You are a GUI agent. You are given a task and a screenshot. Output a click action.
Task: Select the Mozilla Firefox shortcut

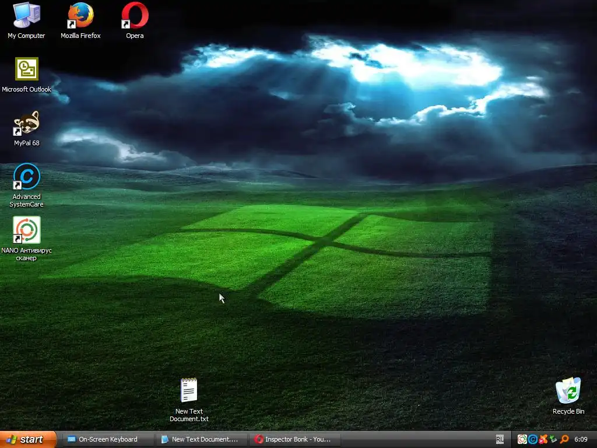[80, 20]
